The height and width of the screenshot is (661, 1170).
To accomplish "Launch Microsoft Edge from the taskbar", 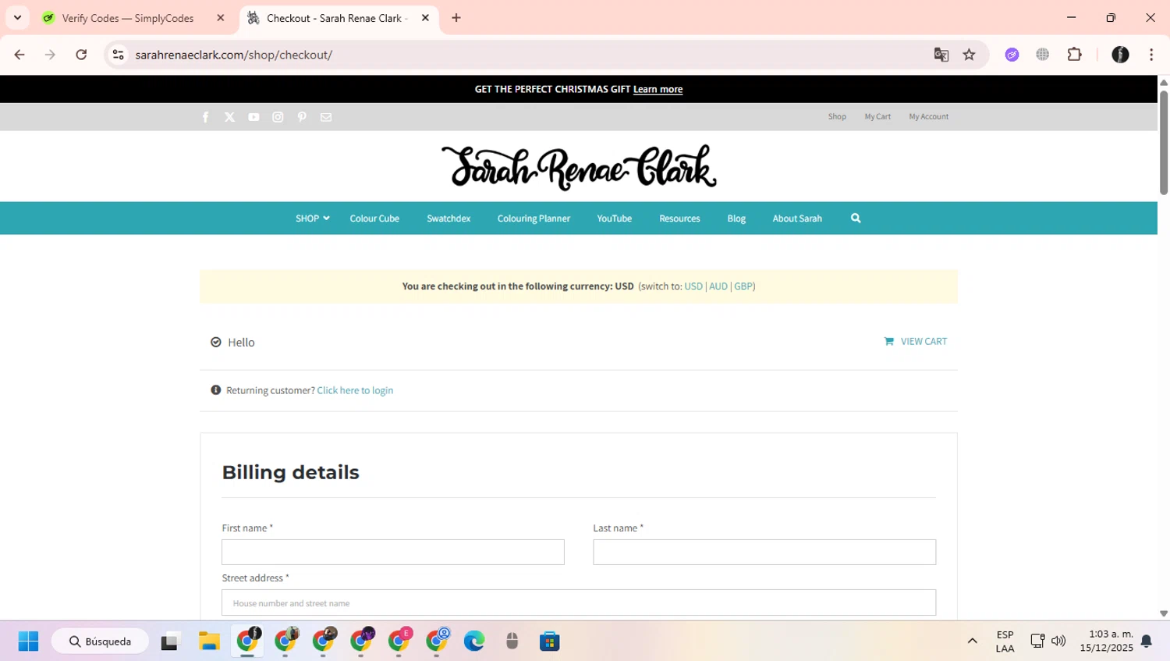I will 474,641.
